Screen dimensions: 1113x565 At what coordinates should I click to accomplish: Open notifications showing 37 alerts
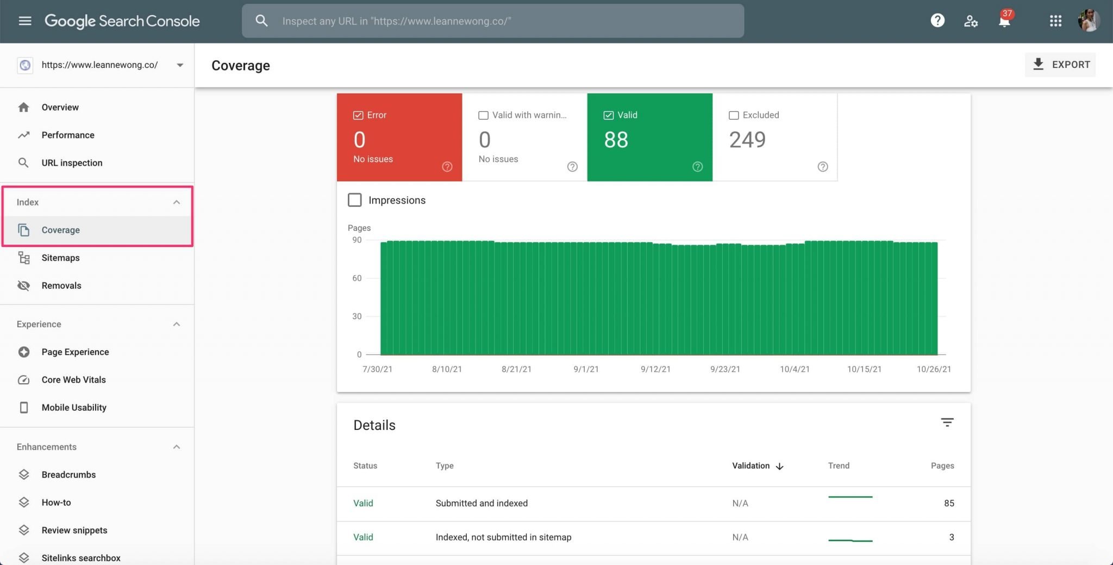point(1003,22)
